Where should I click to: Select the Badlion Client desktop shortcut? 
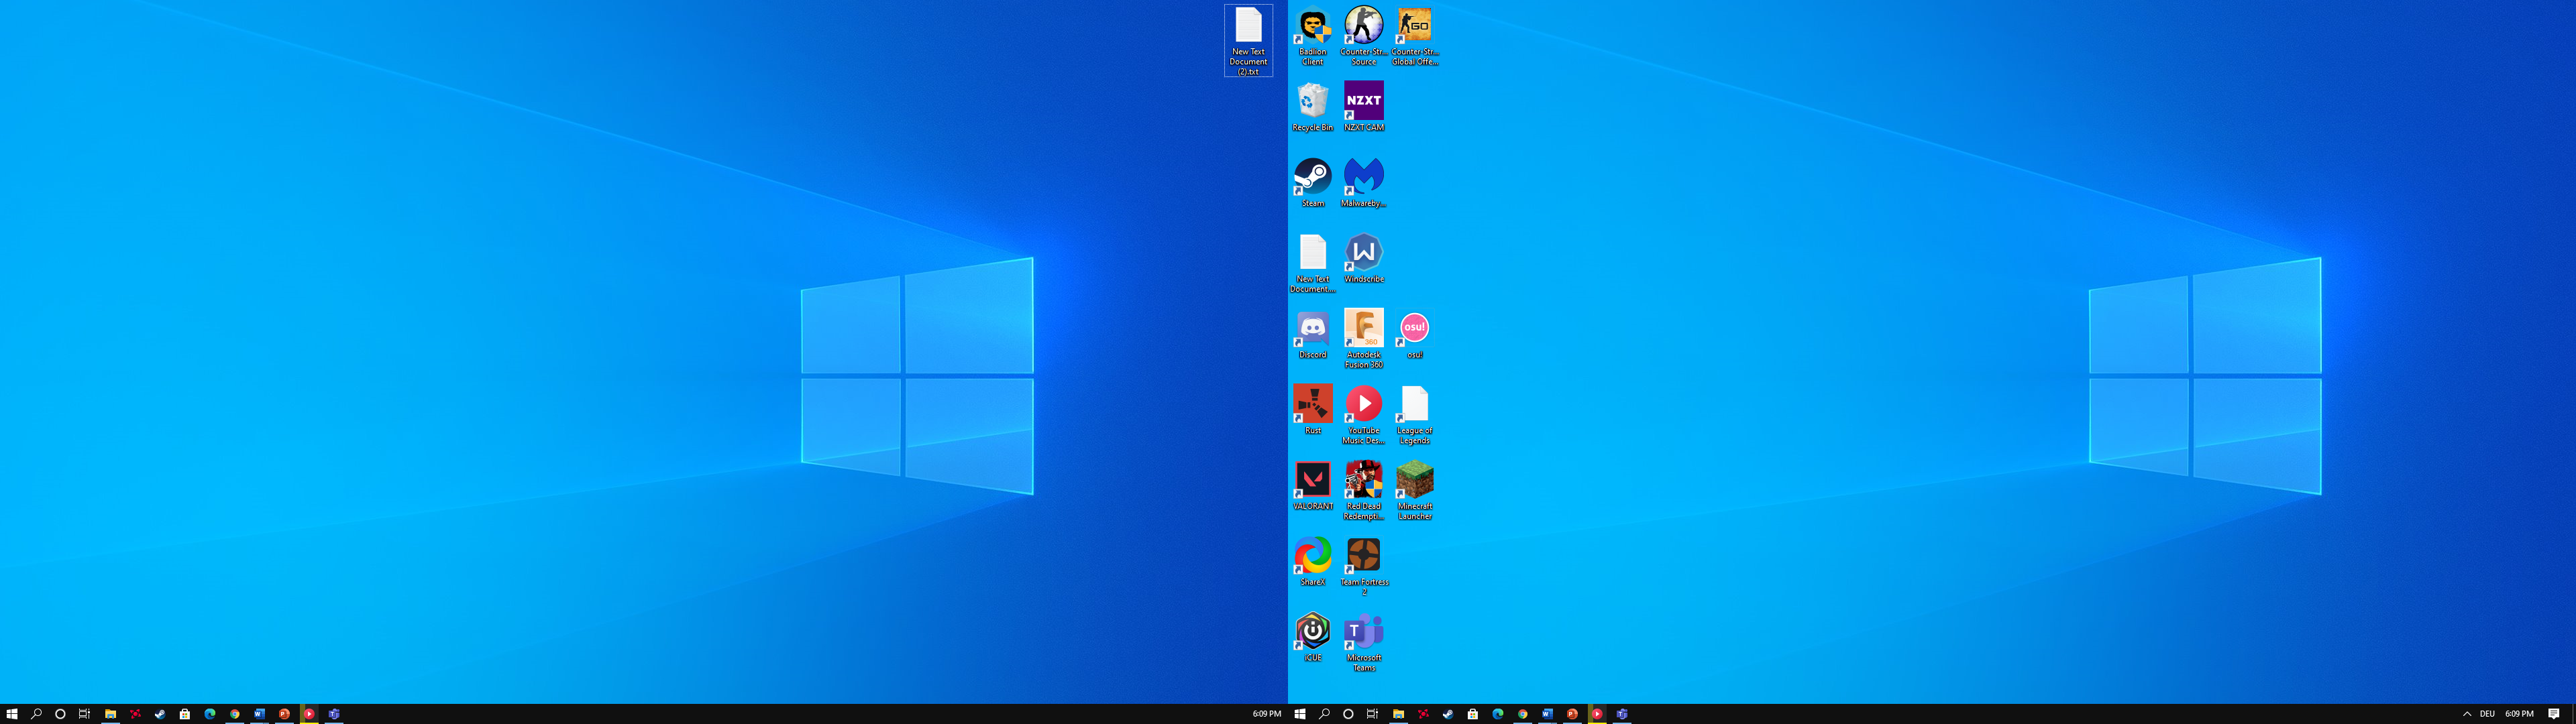(1312, 36)
